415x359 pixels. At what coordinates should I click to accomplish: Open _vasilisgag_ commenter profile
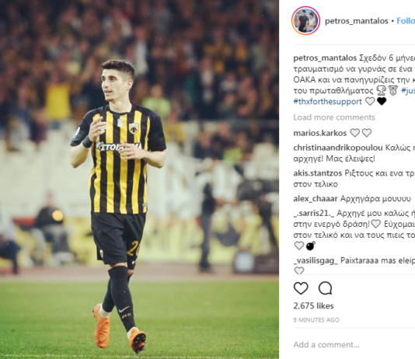pos(316,260)
